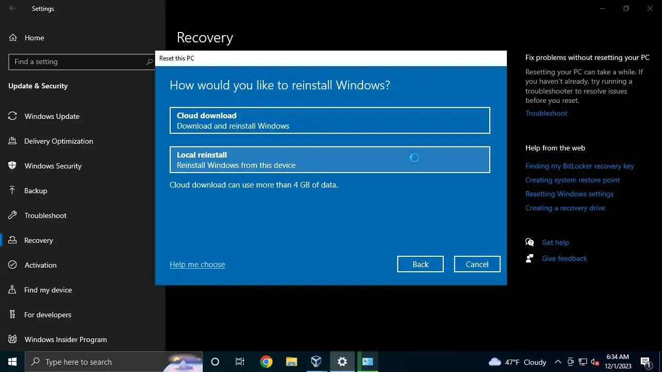
Task: Choose the Cloud download option
Action: [x=329, y=120]
